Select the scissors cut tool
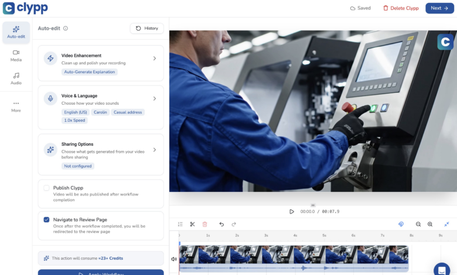Viewport: 457px width, 275px height. pyautogui.click(x=192, y=224)
